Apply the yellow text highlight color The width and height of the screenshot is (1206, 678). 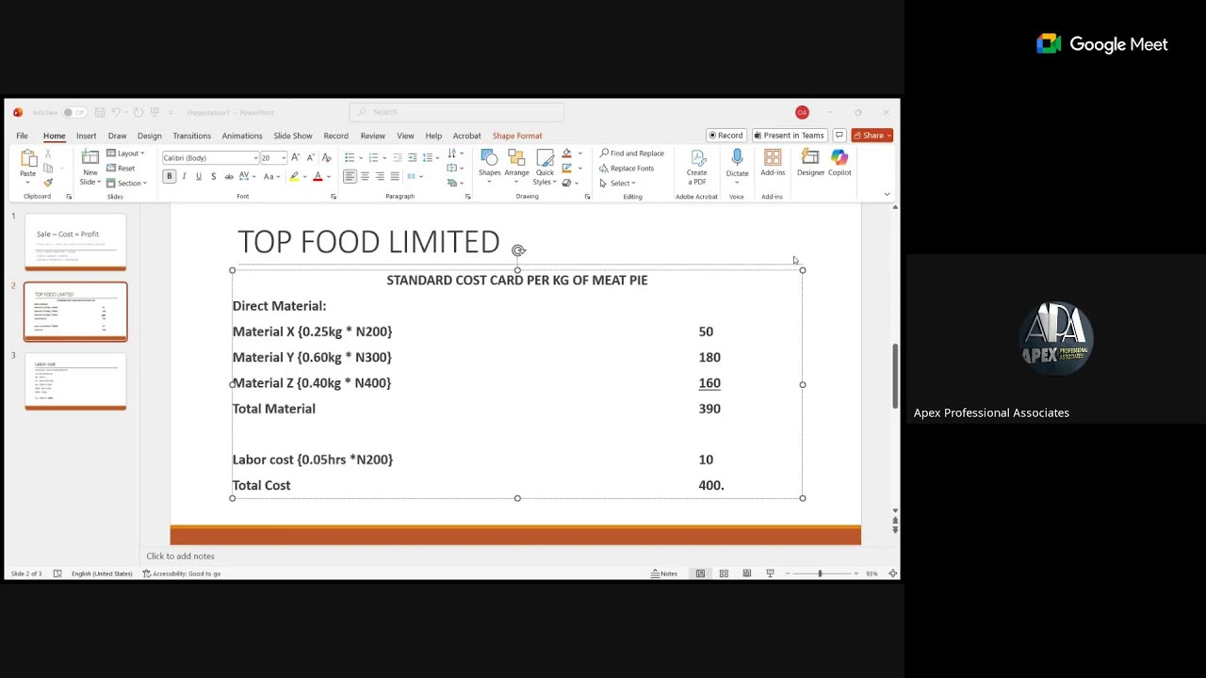tap(294, 176)
